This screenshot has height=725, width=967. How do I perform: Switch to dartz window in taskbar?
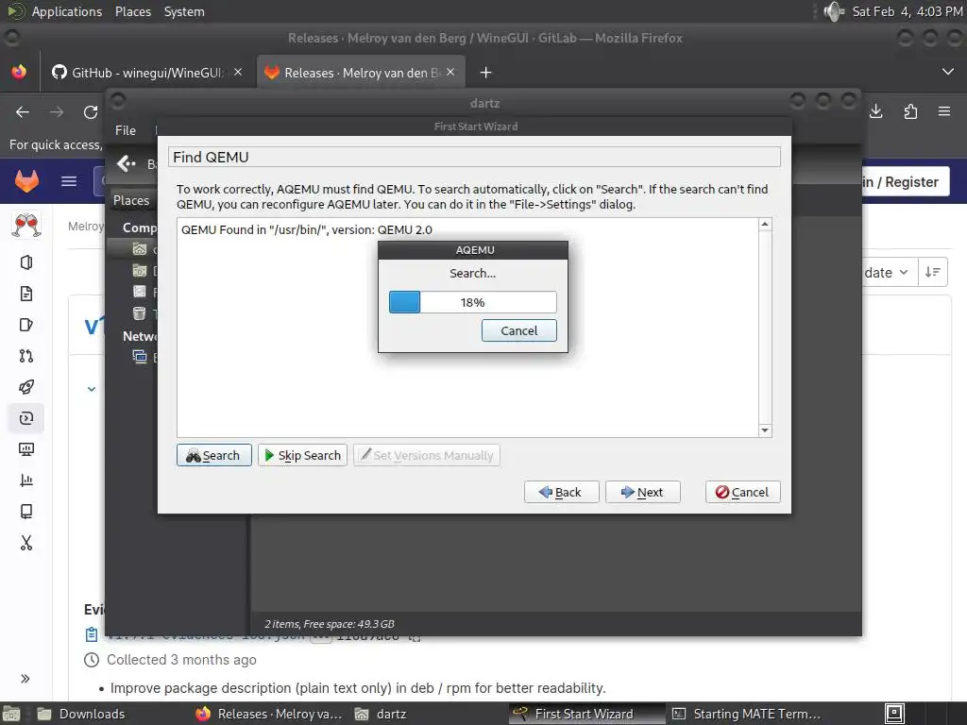tap(381, 714)
